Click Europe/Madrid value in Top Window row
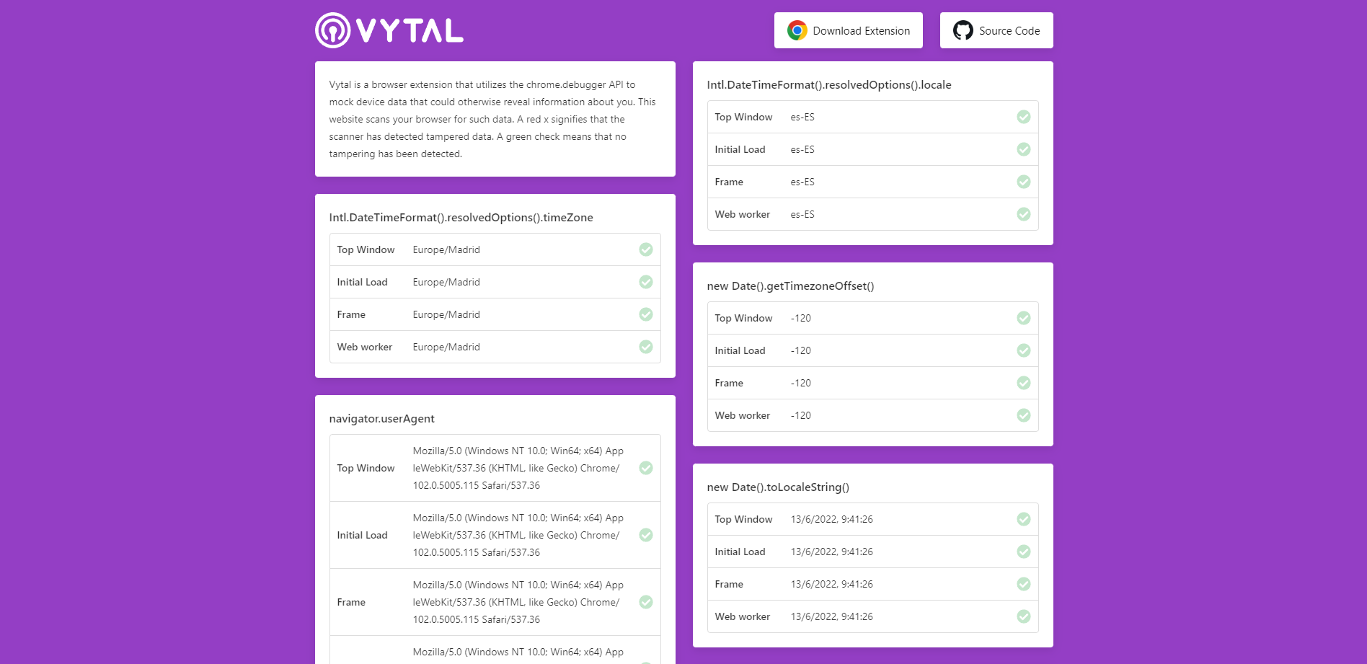Screen dimensions: 1367x664 click(x=446, y=249)
